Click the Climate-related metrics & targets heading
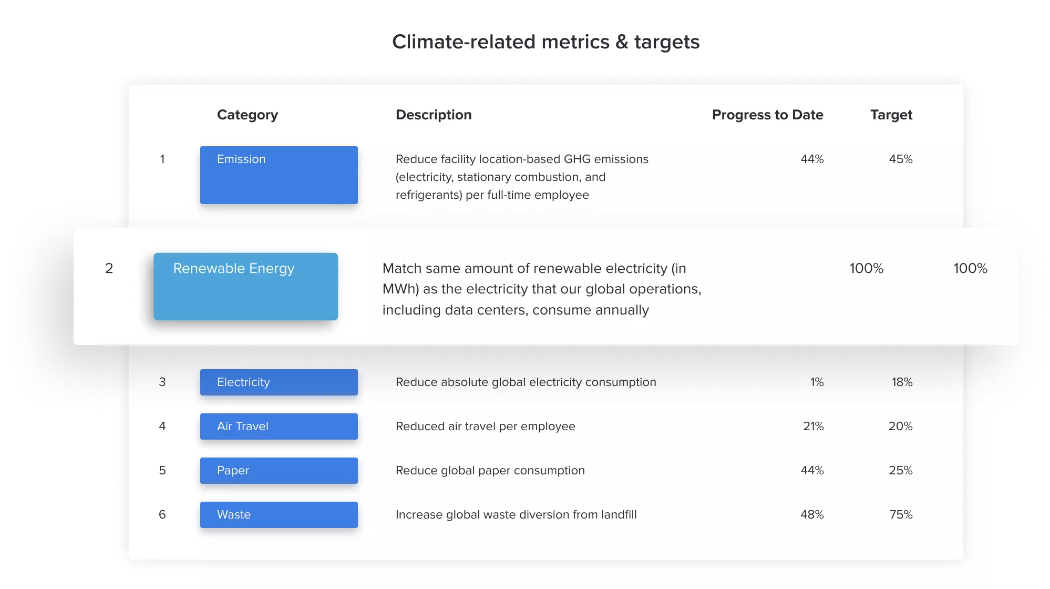This screenshot has height=589, width=1050. point(545,42)
